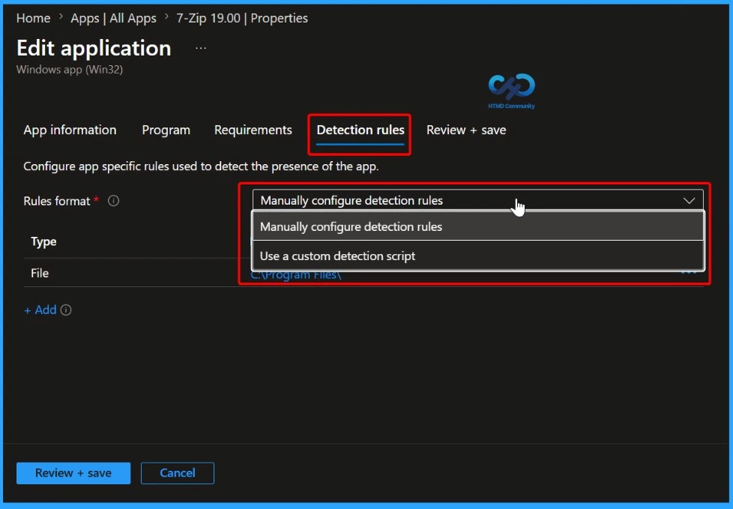Image resolution: width=733 pixels, height=509 pixels.
Task: Open 7-Zip 19.00 | Properties breadcrumb
Action: [x=241, y=18]
